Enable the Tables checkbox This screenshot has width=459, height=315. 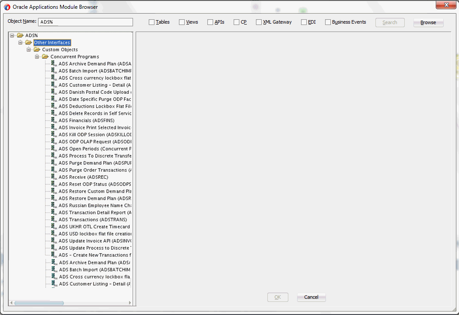pos(151,22)
